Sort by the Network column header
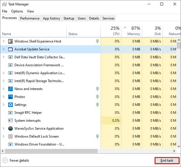 point(172,31)
